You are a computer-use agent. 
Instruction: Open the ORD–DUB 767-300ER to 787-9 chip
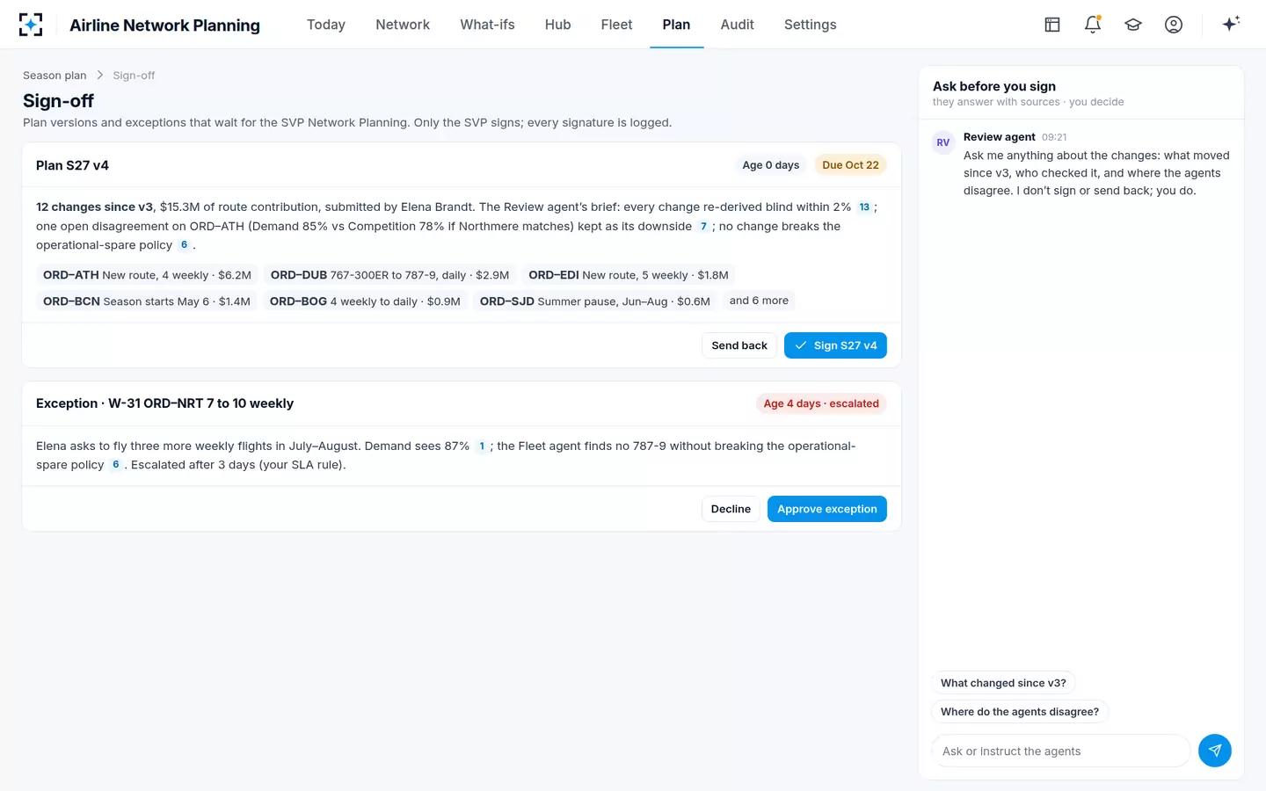tap(389, 275)
